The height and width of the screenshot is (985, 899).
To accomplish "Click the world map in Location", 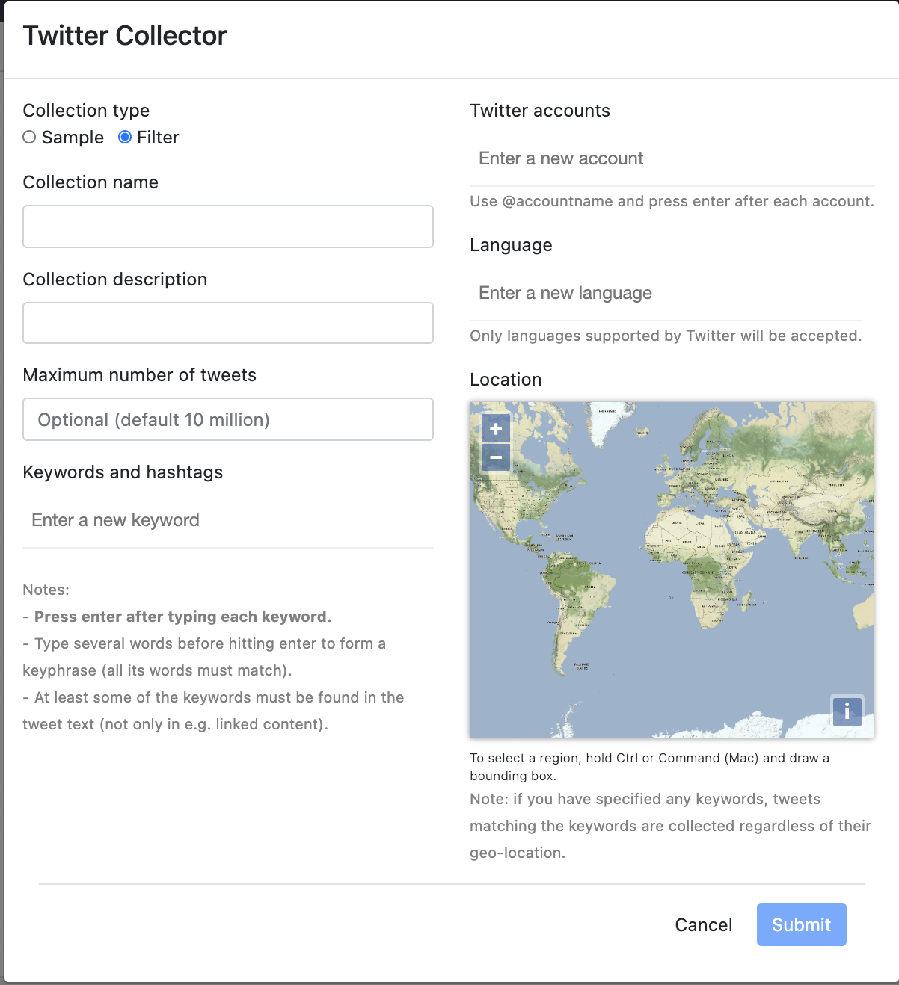I will tap(672, 570).
